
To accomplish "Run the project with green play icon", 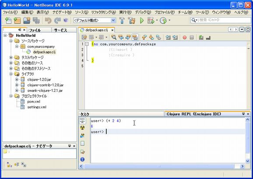I will (x=142, y=20).
